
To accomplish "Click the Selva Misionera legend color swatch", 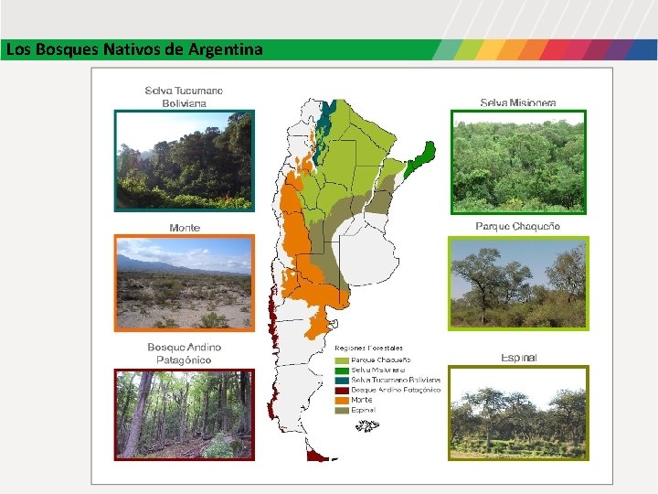I will (x=342, y=370).
